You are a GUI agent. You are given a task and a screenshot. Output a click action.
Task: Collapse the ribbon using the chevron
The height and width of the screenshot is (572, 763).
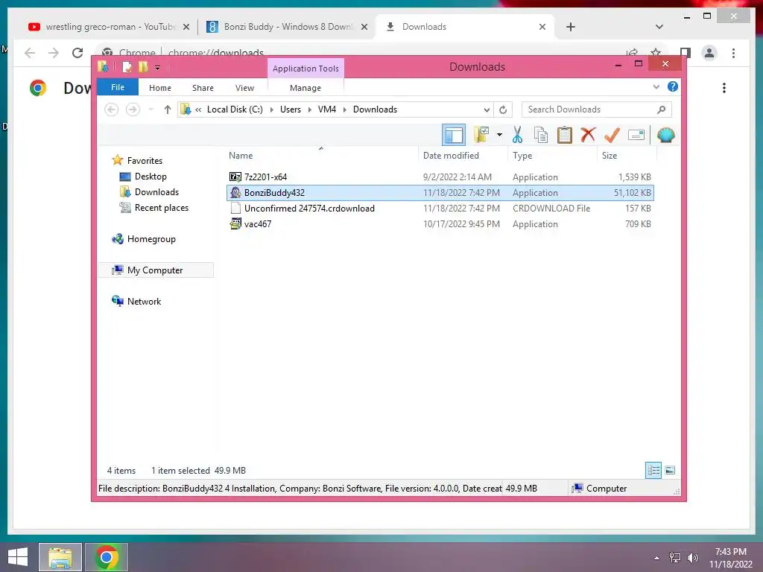(656, 86)
